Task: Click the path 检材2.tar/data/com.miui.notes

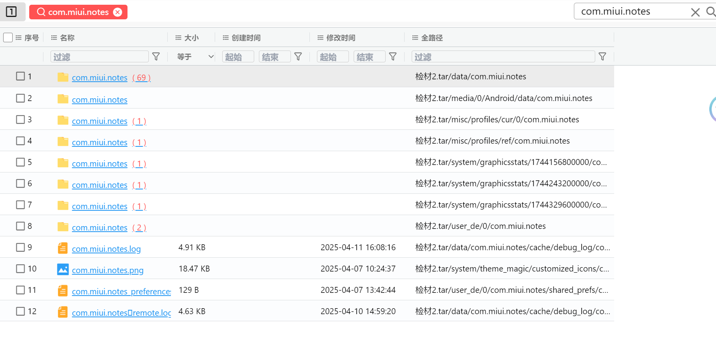Action: (470, 77)
